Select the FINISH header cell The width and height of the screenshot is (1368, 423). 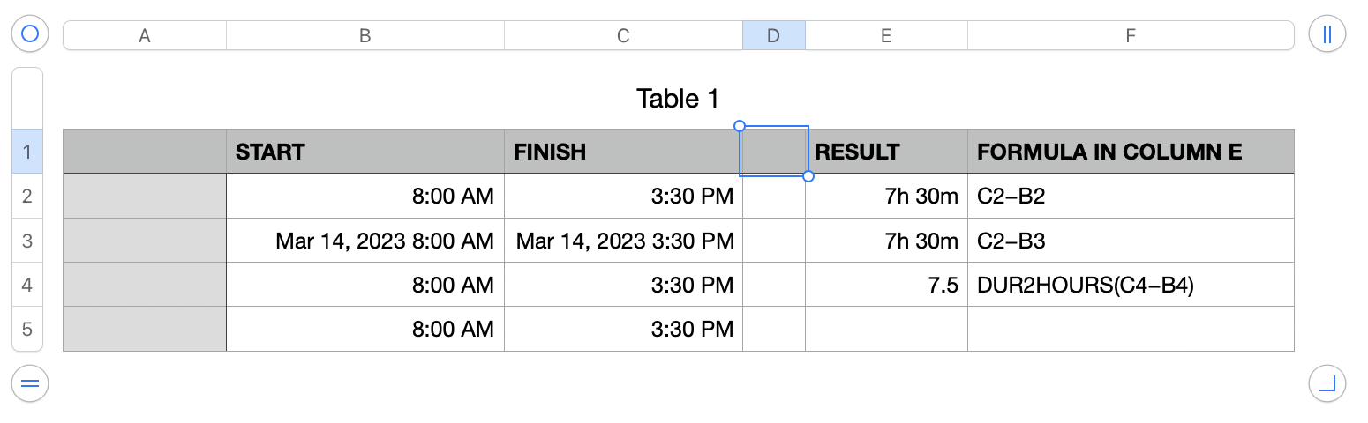tap(623, 152)
